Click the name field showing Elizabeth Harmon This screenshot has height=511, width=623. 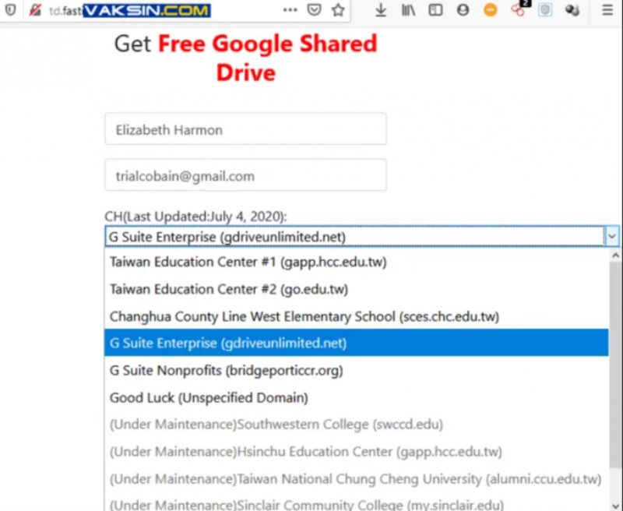coord(245,129)
